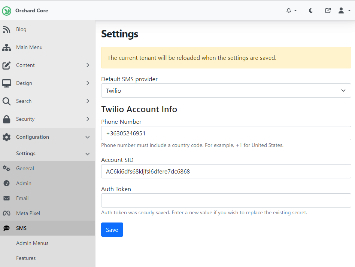Click the SMS speech bubble icon
The image size is (355, 267).
coord(7,228)
